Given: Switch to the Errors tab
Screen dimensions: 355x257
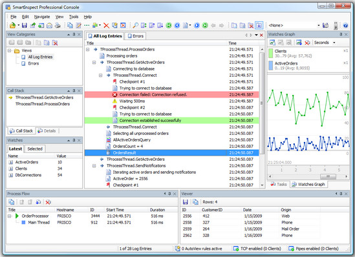Looking at the screenshot, I should click(x=136, y=36).
